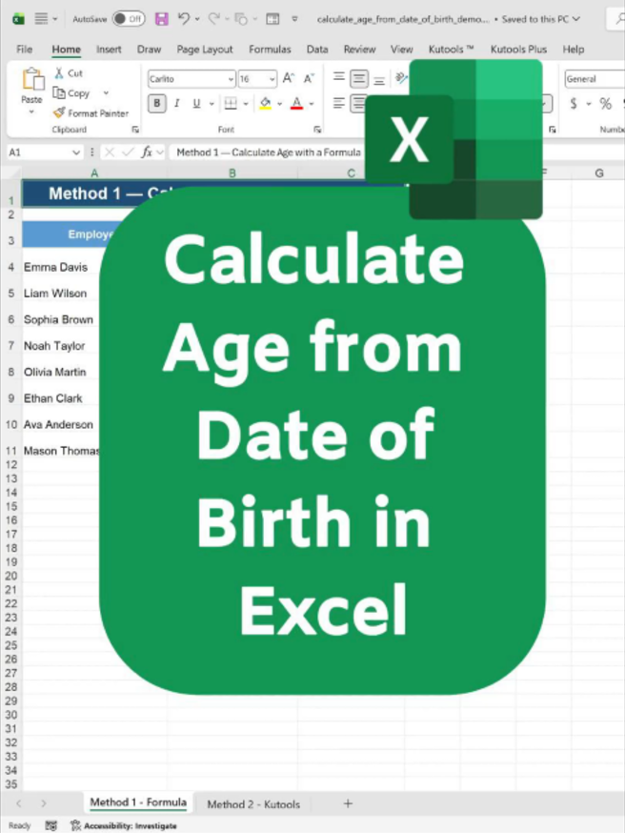Click the insert function fx icon
Viewport: 625px width, 833px height.
(x=147, y=152)
